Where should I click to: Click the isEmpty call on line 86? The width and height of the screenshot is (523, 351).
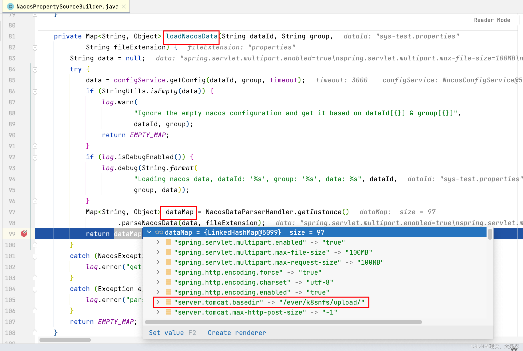pyautogui.click(x=164, y=91)
